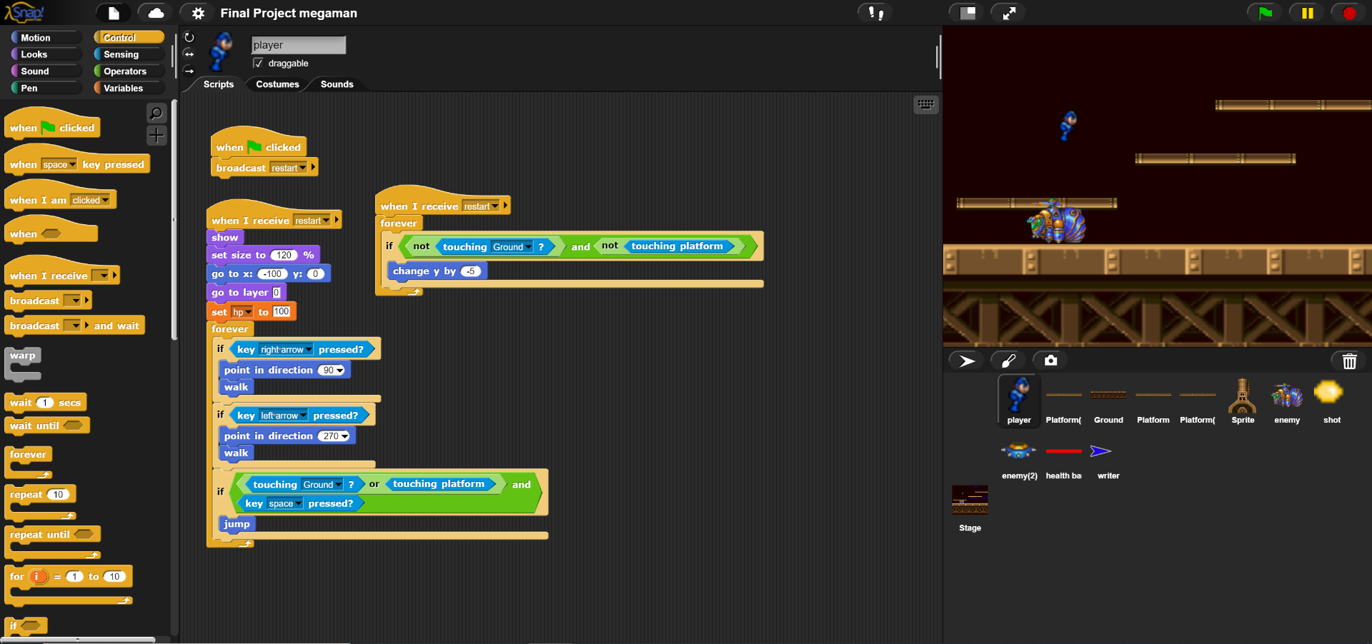Open 'left arrow' key dropdown

[303, 416]
